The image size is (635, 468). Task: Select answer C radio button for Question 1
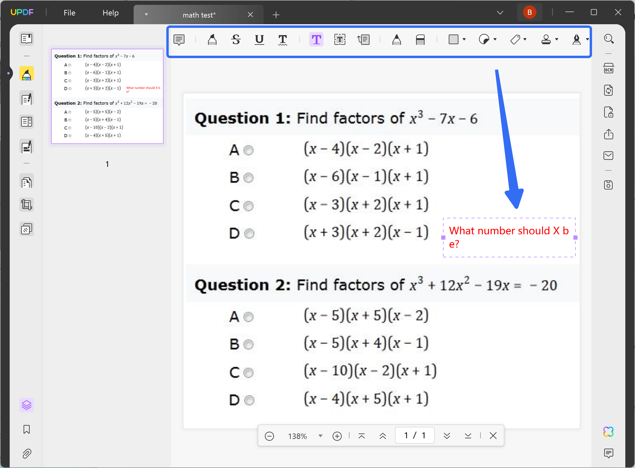click(249, 206)
